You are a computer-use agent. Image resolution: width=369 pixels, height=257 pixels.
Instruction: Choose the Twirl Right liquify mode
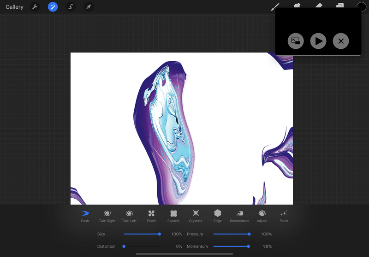pos(107,216)
